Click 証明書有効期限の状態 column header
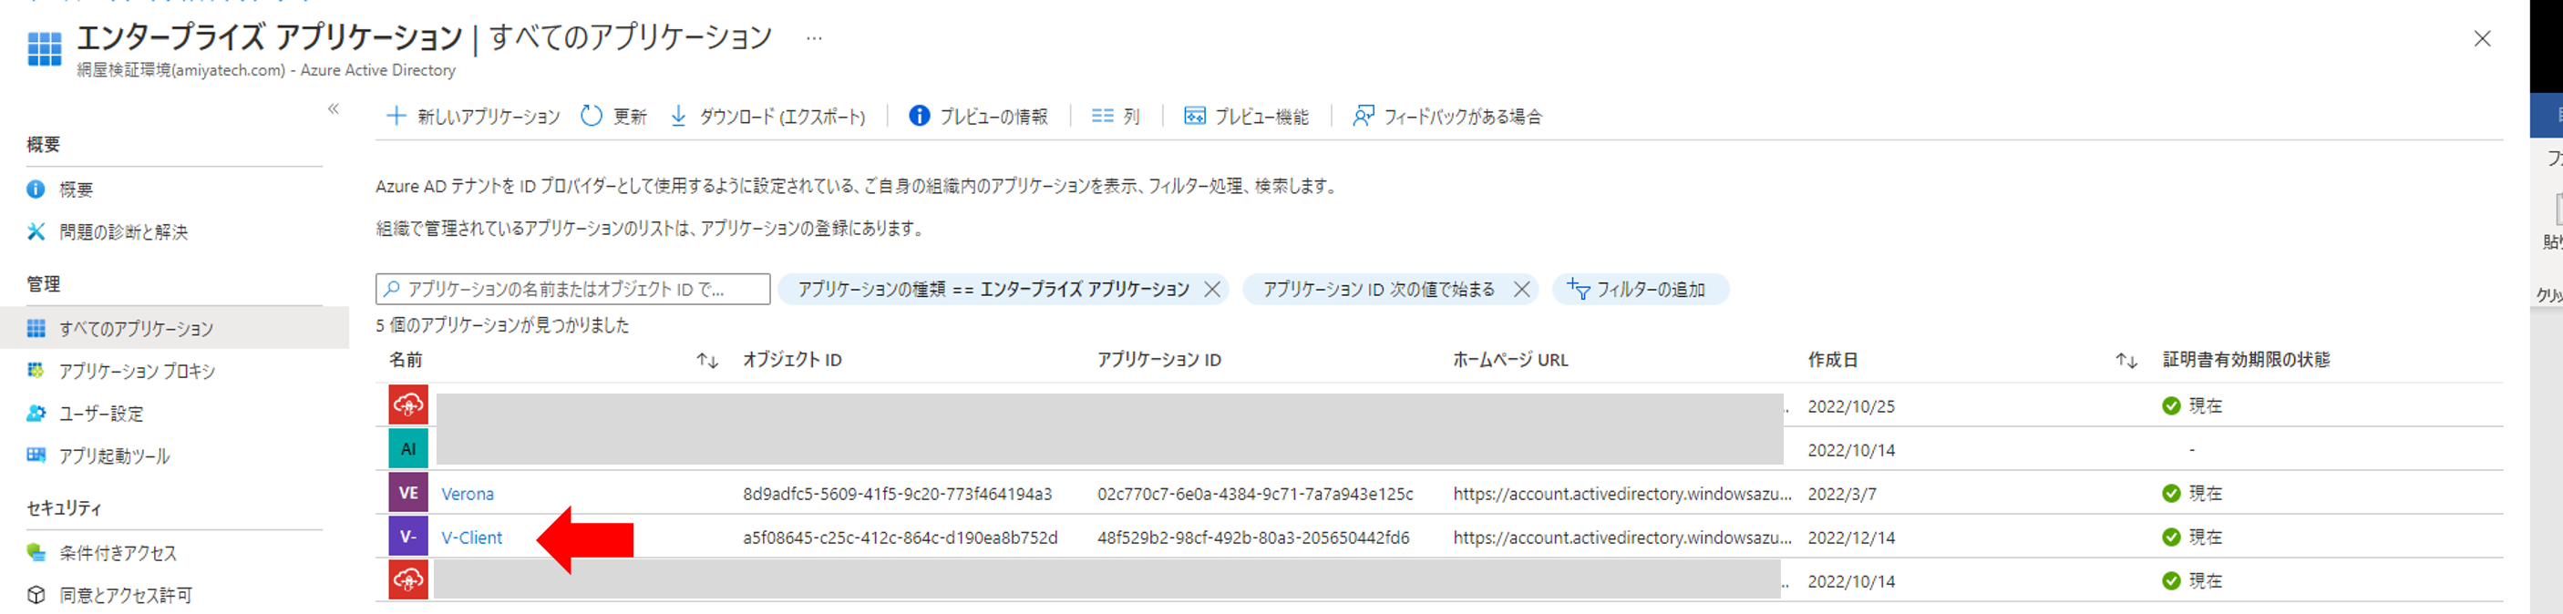This screenshot has width=2563, height=614. click(x=2247, y=360)
